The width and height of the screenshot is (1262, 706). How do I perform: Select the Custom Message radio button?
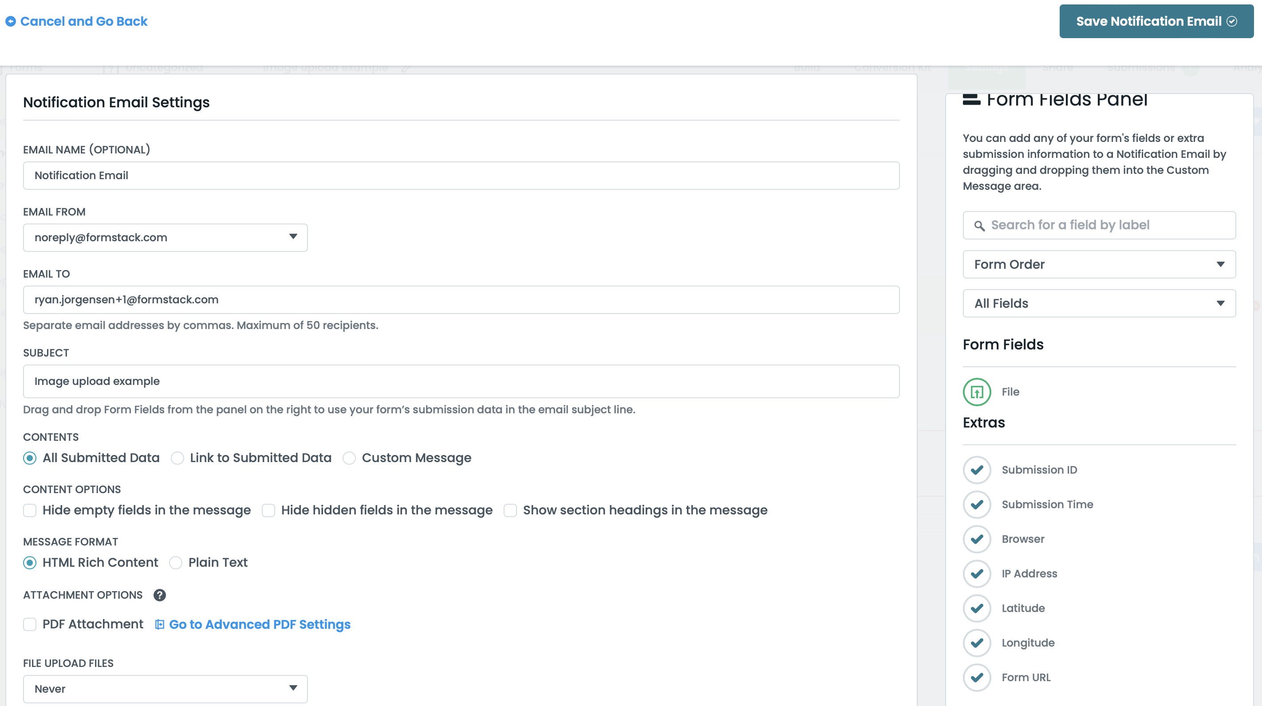pos(349,458)
